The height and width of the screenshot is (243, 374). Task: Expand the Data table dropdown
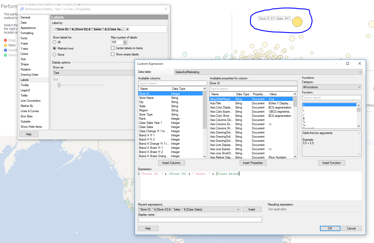pyautogui.click(x=360, y=72)
